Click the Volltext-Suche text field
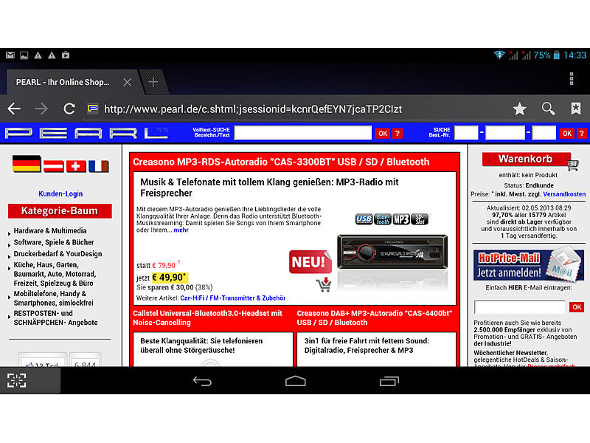The height and width of the screenshot is (443, 590). pos(303,133)
